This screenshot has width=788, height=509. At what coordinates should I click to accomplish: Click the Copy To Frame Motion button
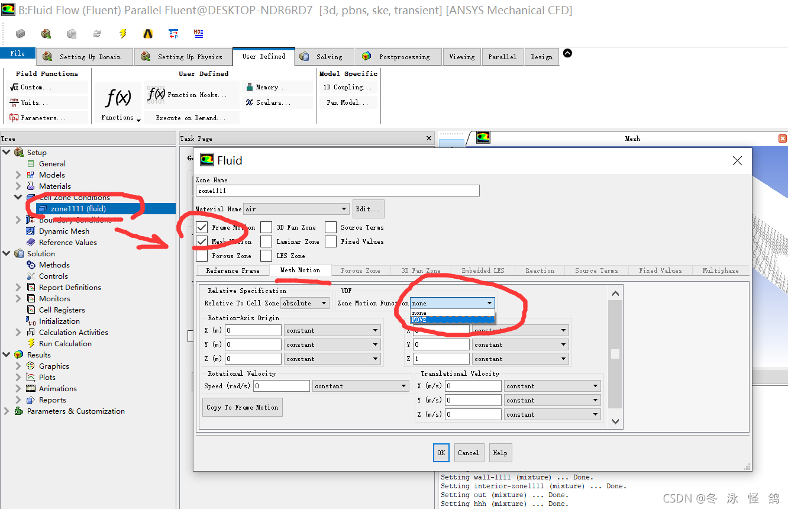243,407
